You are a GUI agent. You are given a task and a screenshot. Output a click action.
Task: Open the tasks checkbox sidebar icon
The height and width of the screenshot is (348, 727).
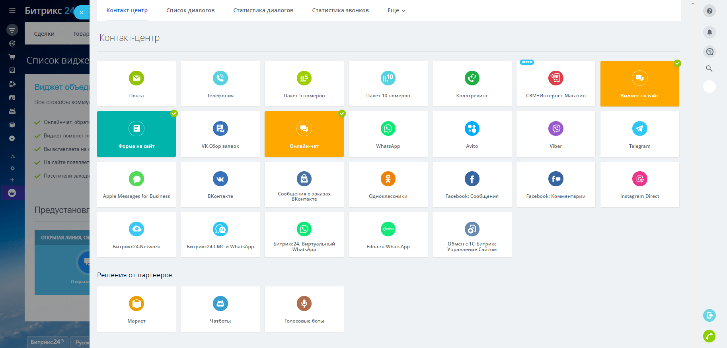(12, 70)
